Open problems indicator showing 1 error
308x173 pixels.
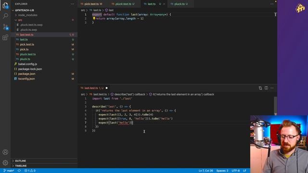point(30,171)
